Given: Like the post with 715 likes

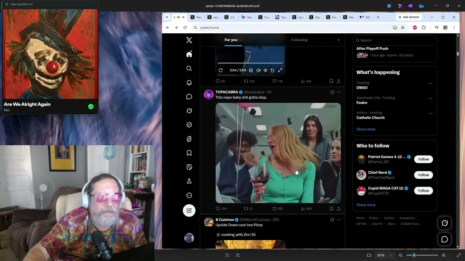Looking at the screenshot, I should pos(278,81).
